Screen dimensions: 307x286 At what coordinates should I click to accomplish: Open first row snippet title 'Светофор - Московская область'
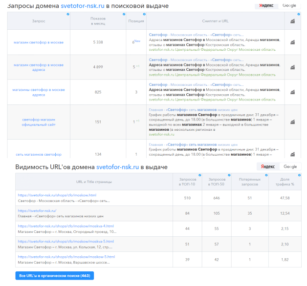click(196, 35)
